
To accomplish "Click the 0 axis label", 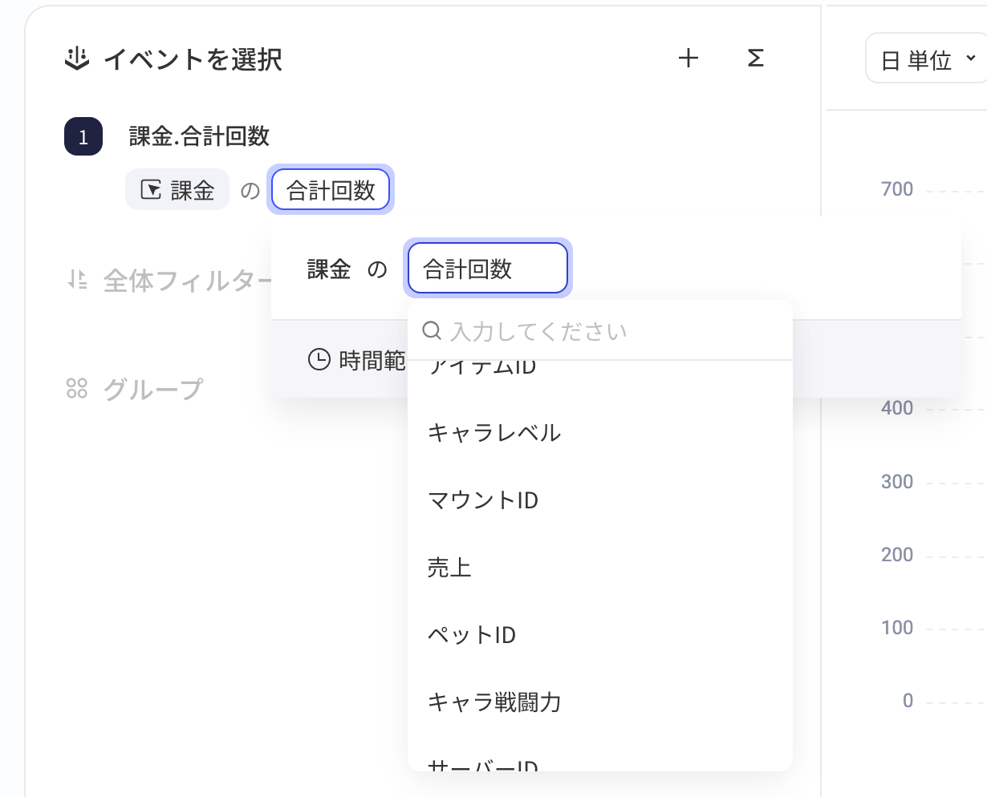I will [908, 701].
